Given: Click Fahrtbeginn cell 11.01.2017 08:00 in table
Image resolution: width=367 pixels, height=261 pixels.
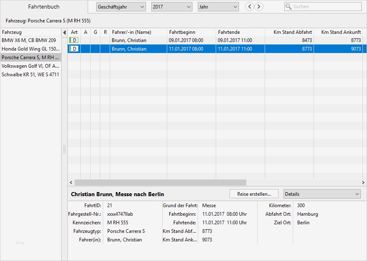Looking at the screenshot, I should pos(186,49).
